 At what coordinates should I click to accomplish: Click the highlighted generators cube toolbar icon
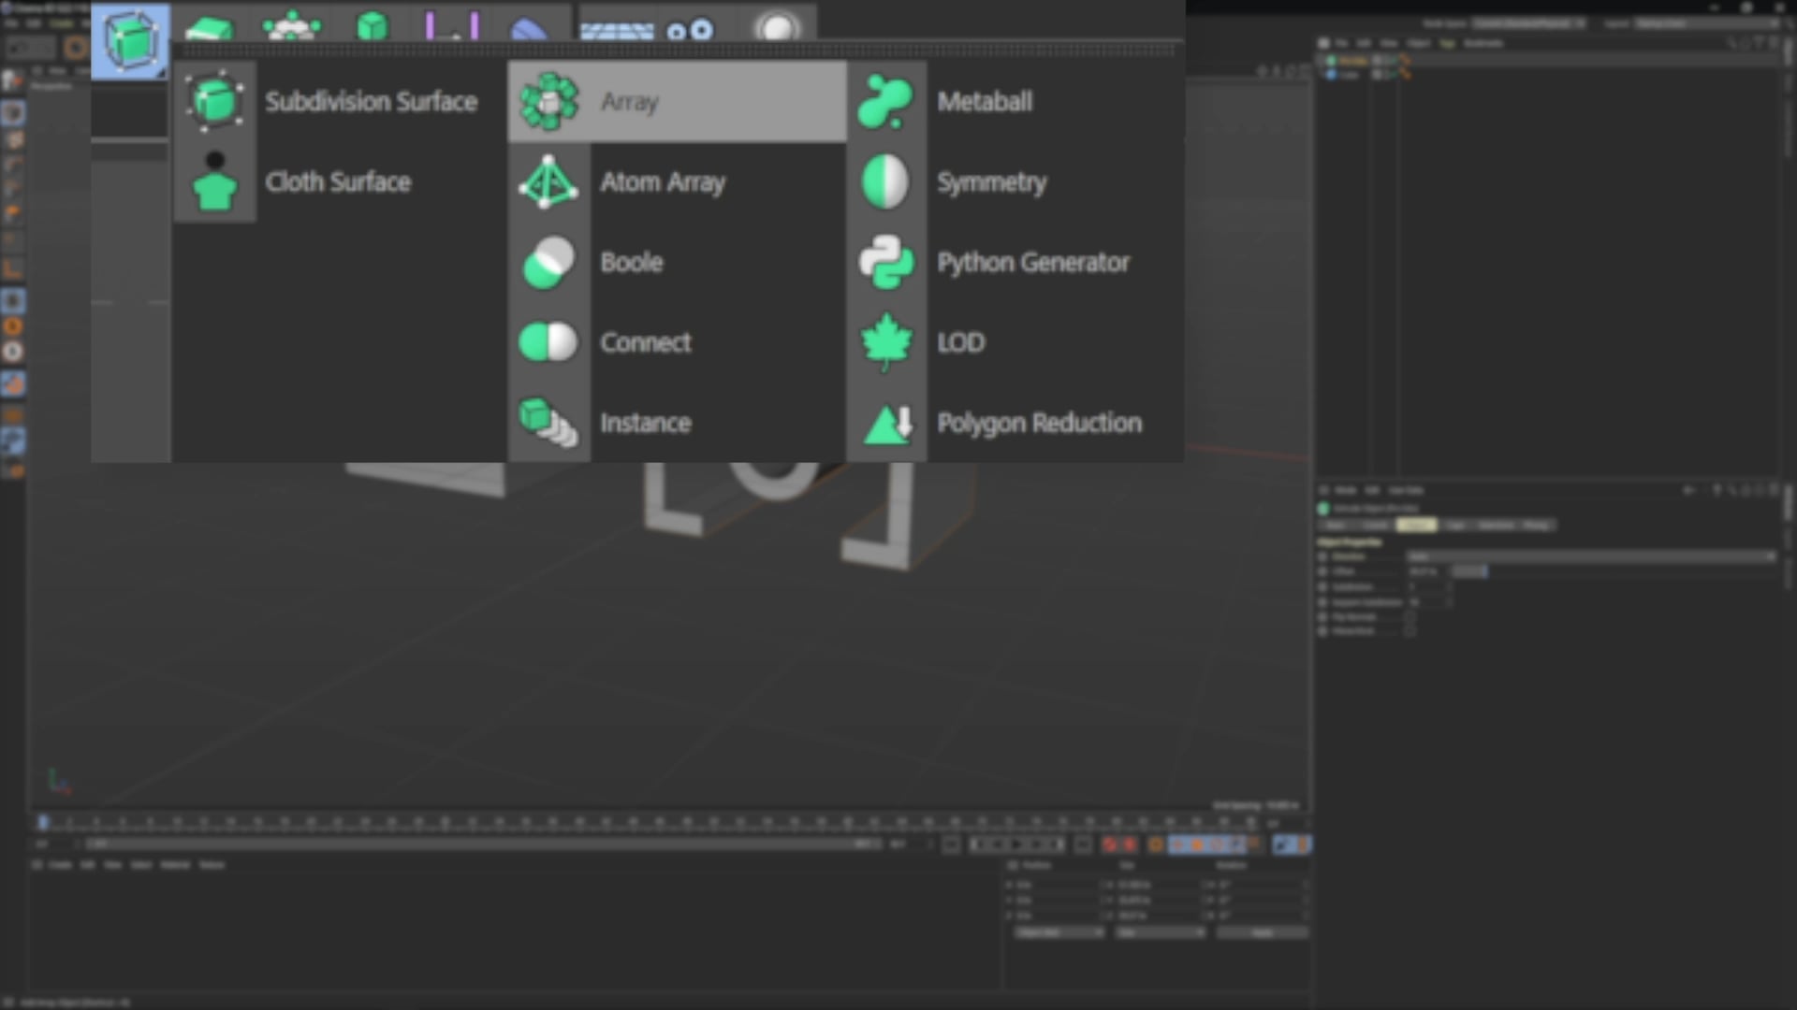(x=131, y=41)
